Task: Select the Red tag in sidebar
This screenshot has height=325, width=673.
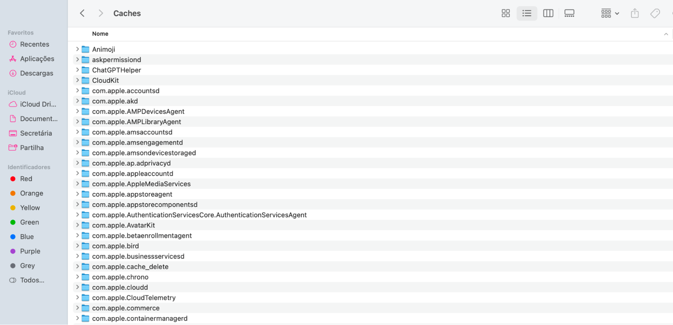Action: tap(26, 179)
